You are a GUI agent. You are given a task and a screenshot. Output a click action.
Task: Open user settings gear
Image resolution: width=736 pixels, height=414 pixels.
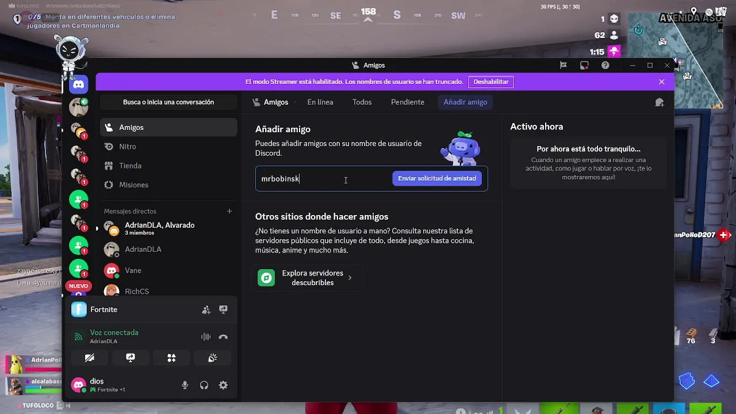point(224,385)
